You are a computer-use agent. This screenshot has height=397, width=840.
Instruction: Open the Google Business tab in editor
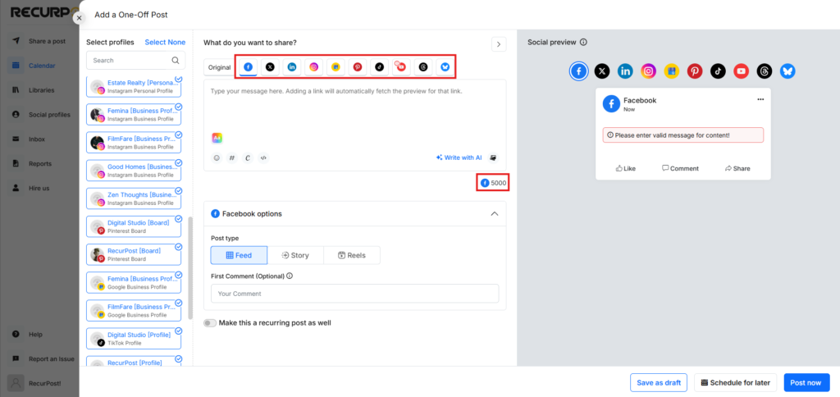tap(336, 67)
